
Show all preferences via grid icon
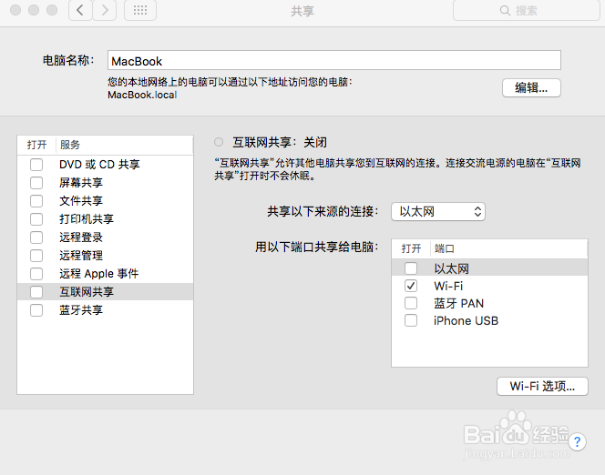click(140, 10)
